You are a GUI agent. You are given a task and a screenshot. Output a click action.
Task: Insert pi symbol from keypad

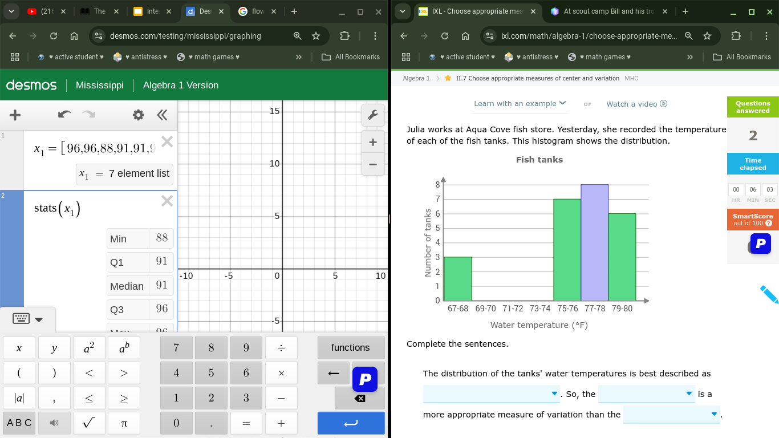[124, 423]
